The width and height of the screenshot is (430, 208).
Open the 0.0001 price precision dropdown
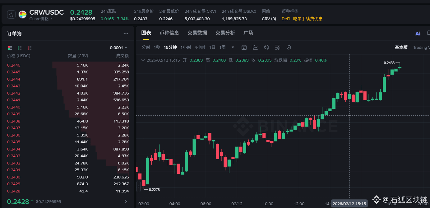click(x=119, y=48)
